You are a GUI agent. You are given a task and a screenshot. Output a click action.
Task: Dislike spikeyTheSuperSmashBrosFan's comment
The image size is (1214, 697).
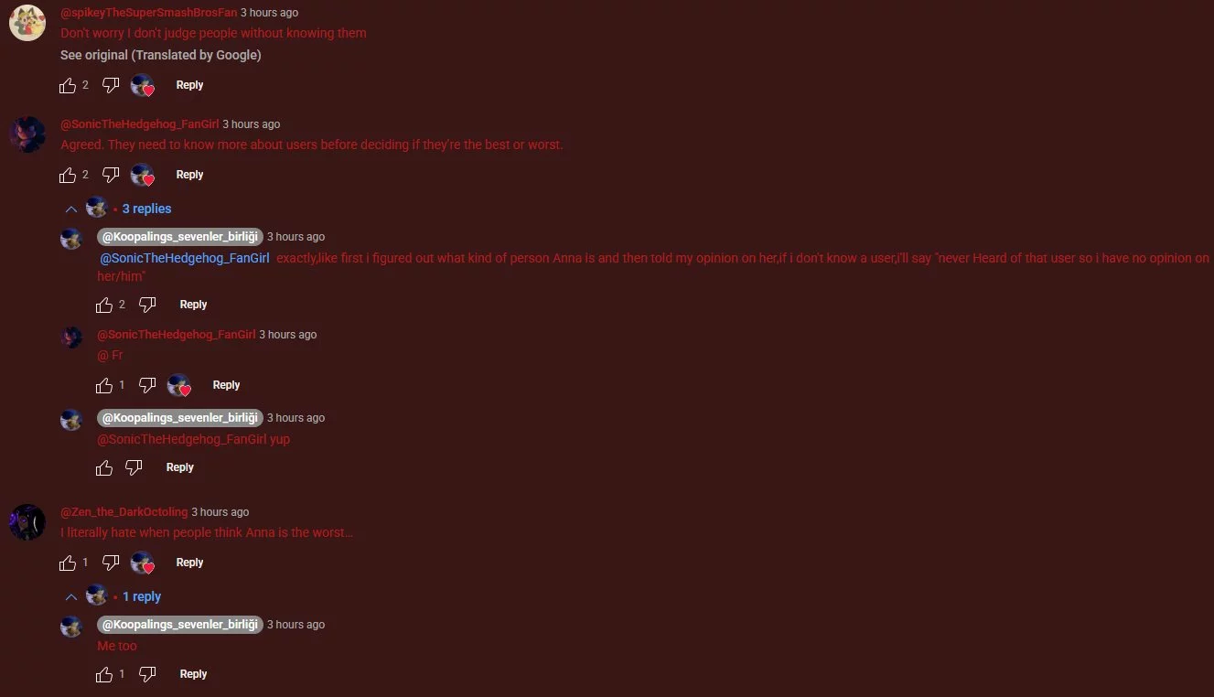click(111, 85)
